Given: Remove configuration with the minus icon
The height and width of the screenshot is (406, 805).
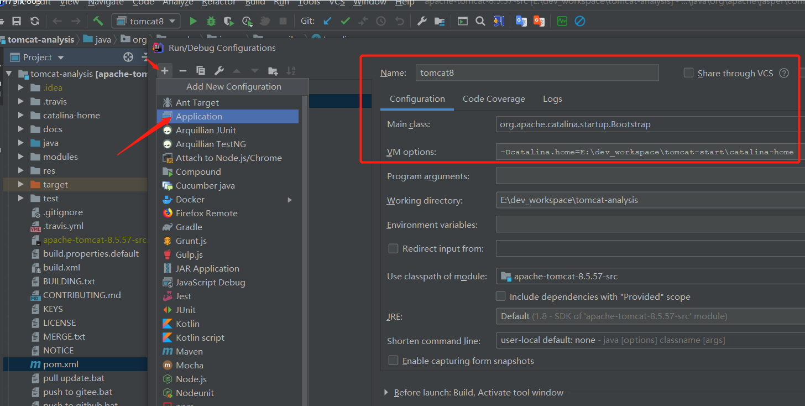Looking at the screenshot, I should click(x=183, y=71).
